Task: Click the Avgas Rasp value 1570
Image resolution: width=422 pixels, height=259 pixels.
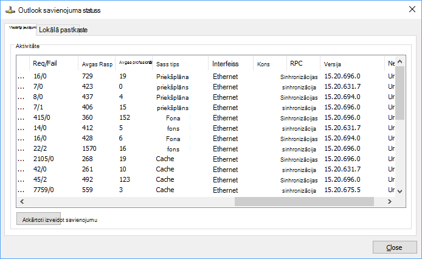Action: [x=89, y=148]
